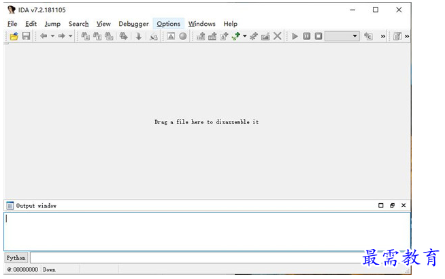Open the forward history dropdown arrow
This screenshot has height=279, width=445.
[70, 36]
